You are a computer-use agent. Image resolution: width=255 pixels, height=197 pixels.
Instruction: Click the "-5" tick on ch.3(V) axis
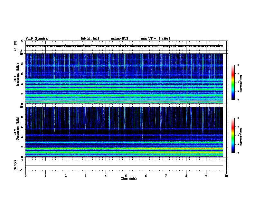tap(22, 170)
